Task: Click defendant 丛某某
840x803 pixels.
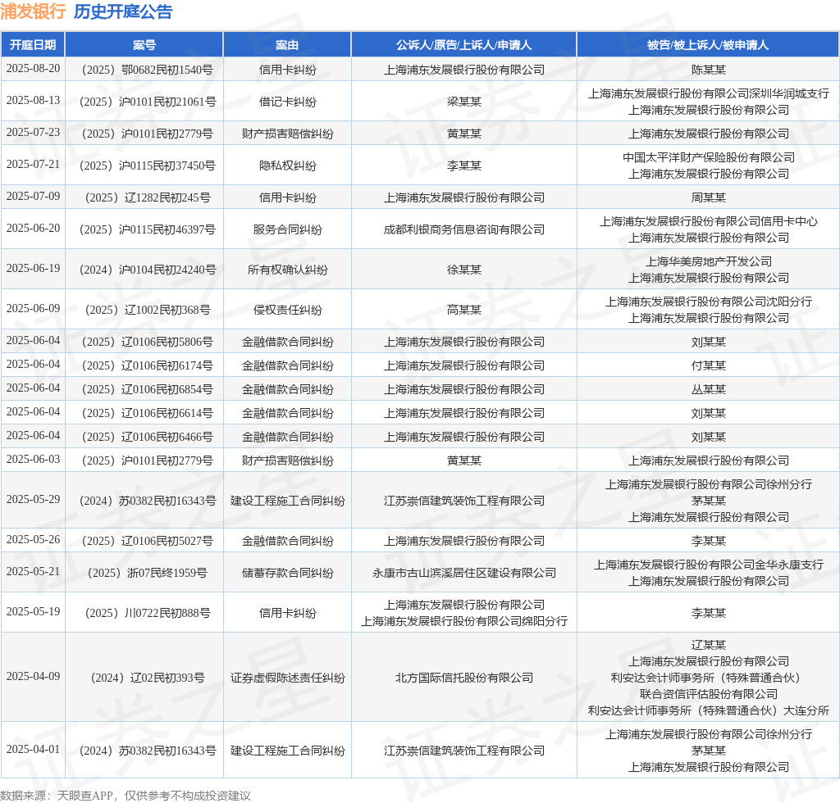Action: click(708, 389)
